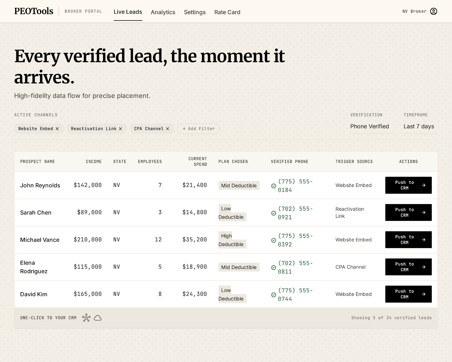The width and height of the screenshot is (452, 362).
Task: Click the Add Filter button
Action: coord(198,129)
